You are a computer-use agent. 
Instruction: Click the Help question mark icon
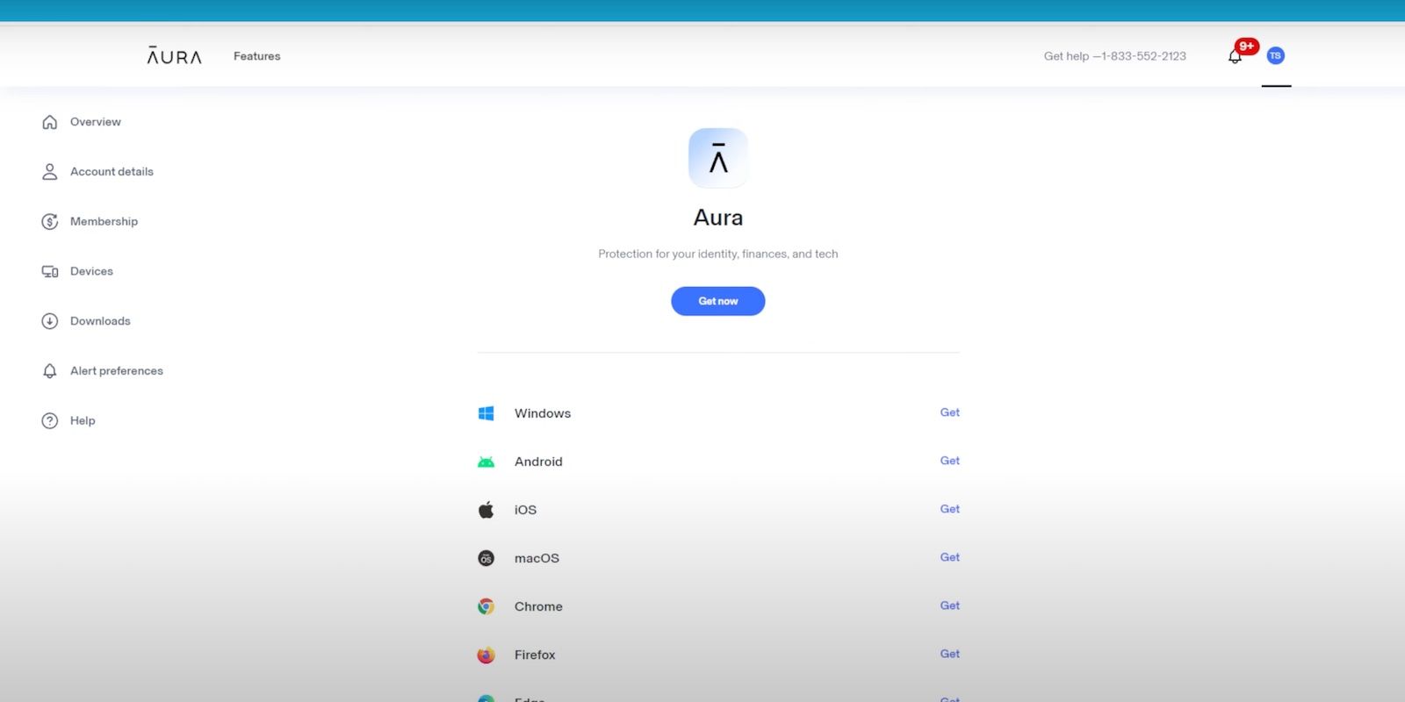pyautogui.click(x=50, y=421)
